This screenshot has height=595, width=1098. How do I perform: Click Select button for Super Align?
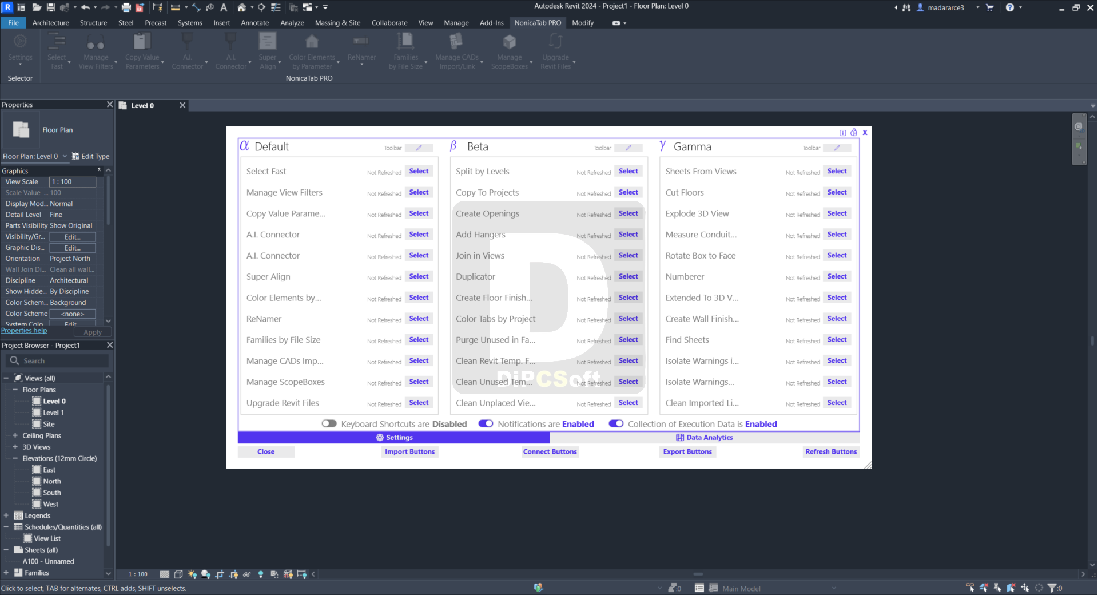(419, 276)
